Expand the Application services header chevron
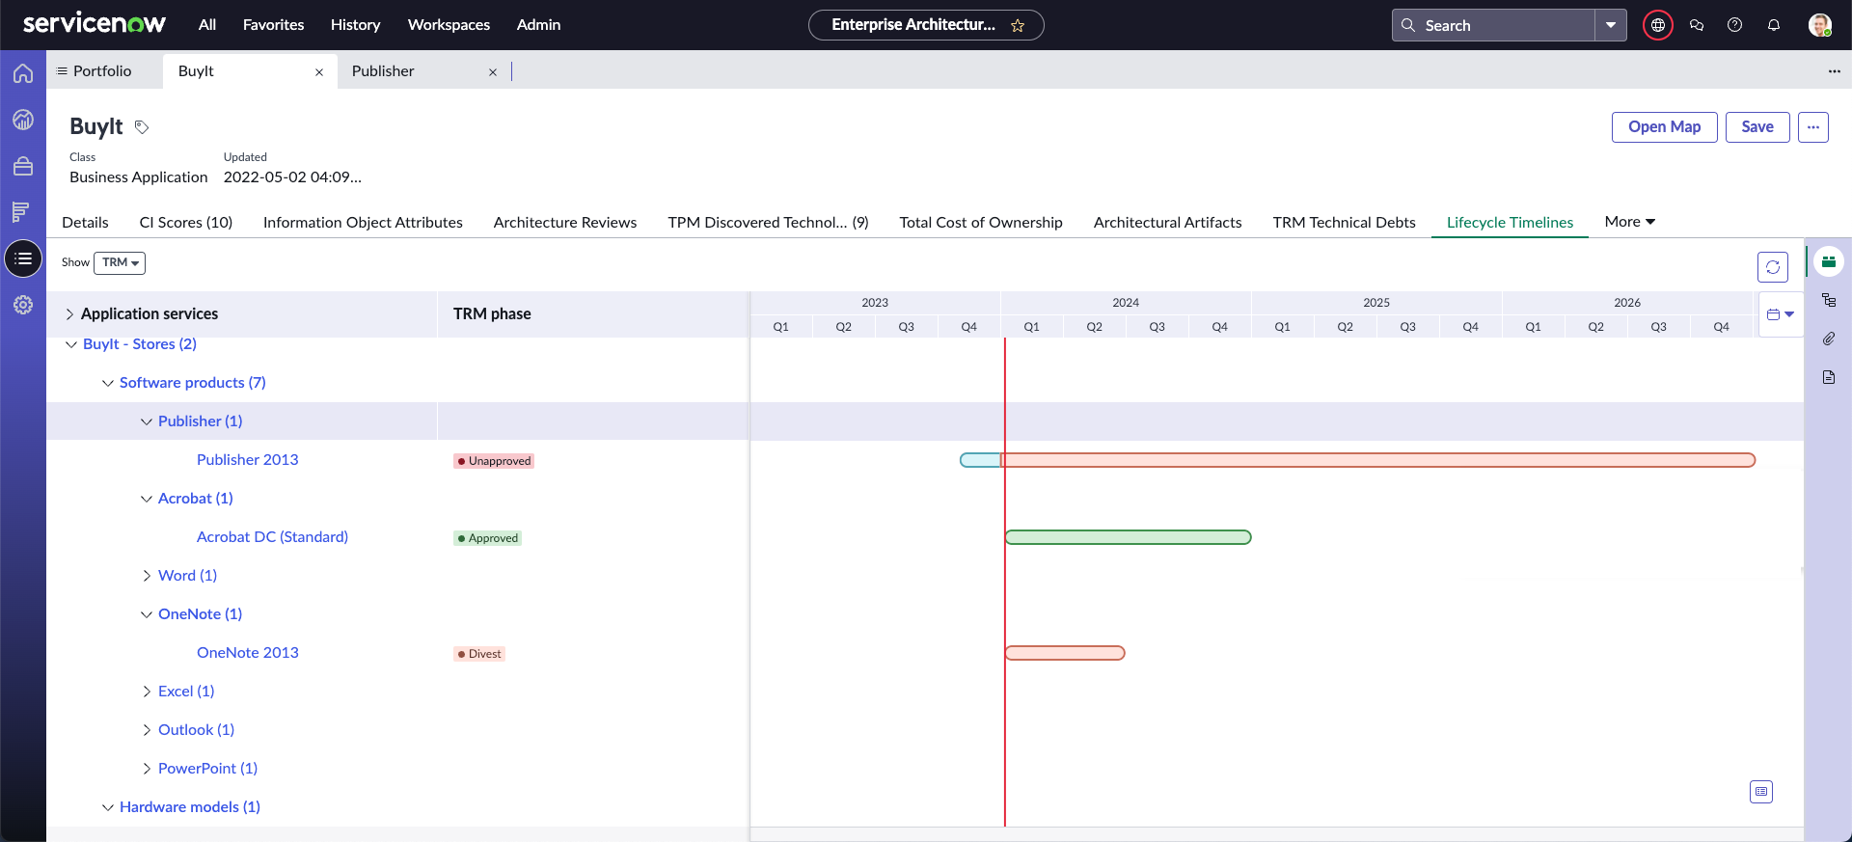This screenshot has width=1852, height=842. click(69, 314)
